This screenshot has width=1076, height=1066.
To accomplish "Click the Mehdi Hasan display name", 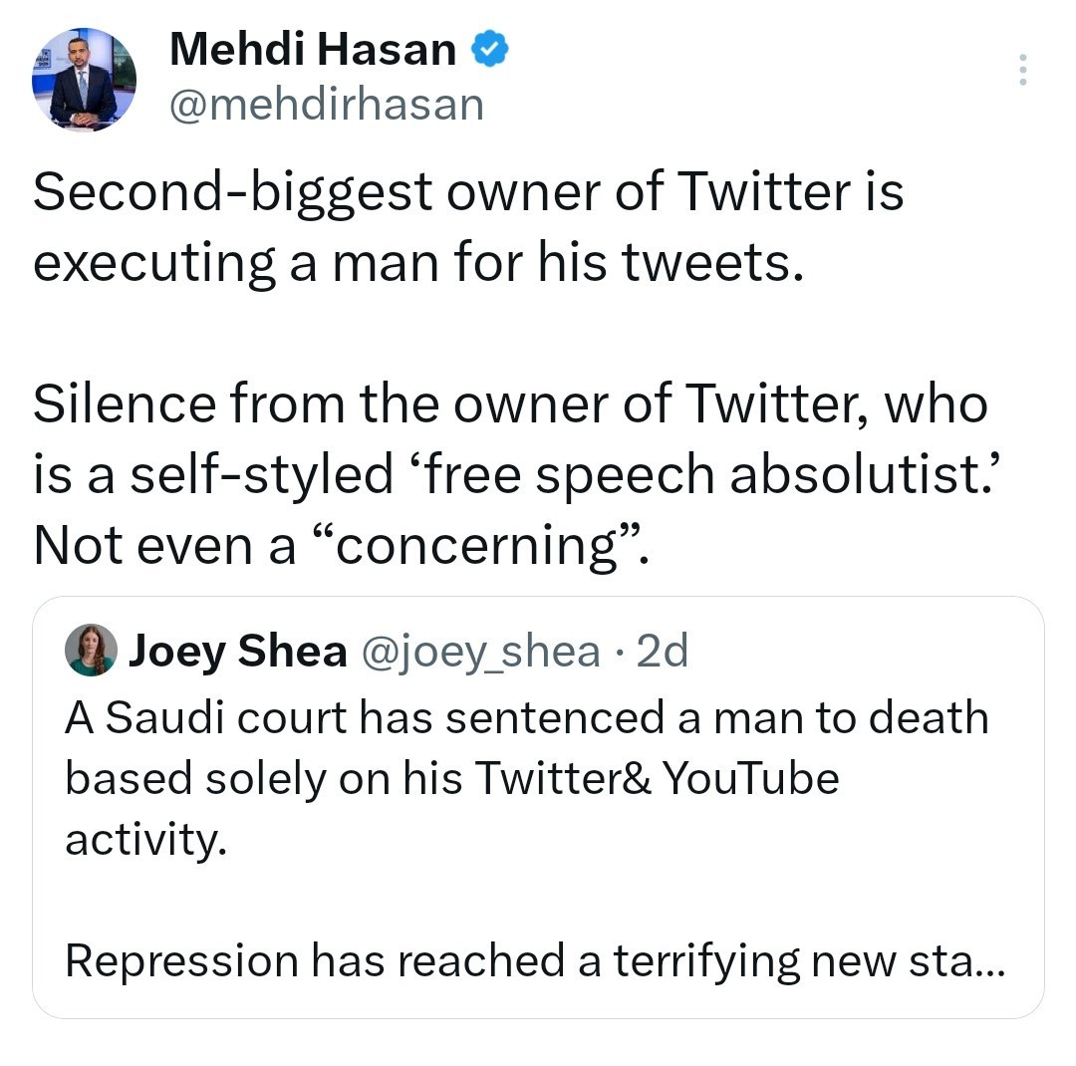I will [313, 50].
